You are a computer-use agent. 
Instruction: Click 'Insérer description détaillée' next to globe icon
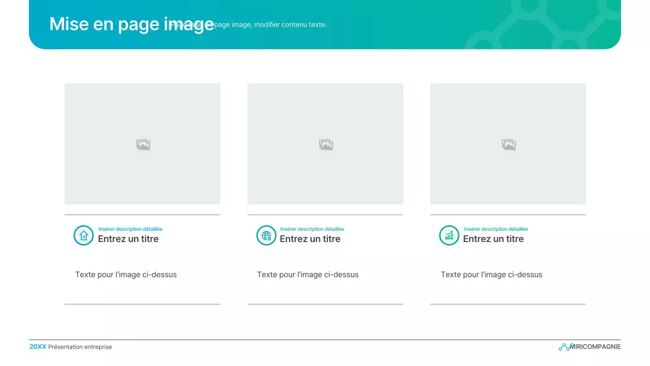click(x=312, y=229)
